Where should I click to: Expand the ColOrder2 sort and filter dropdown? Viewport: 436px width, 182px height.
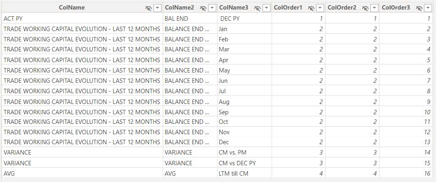coord(374,8)
